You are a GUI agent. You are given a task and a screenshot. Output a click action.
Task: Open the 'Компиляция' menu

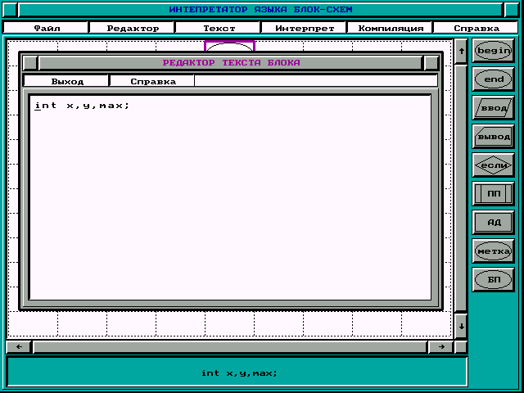[391, 28]
